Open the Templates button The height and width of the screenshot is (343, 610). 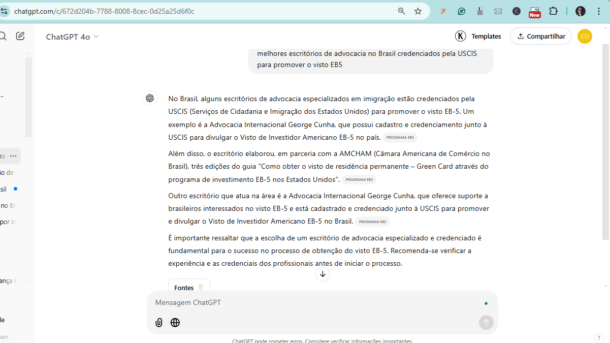pyautogui.click(x=478, y=36)
